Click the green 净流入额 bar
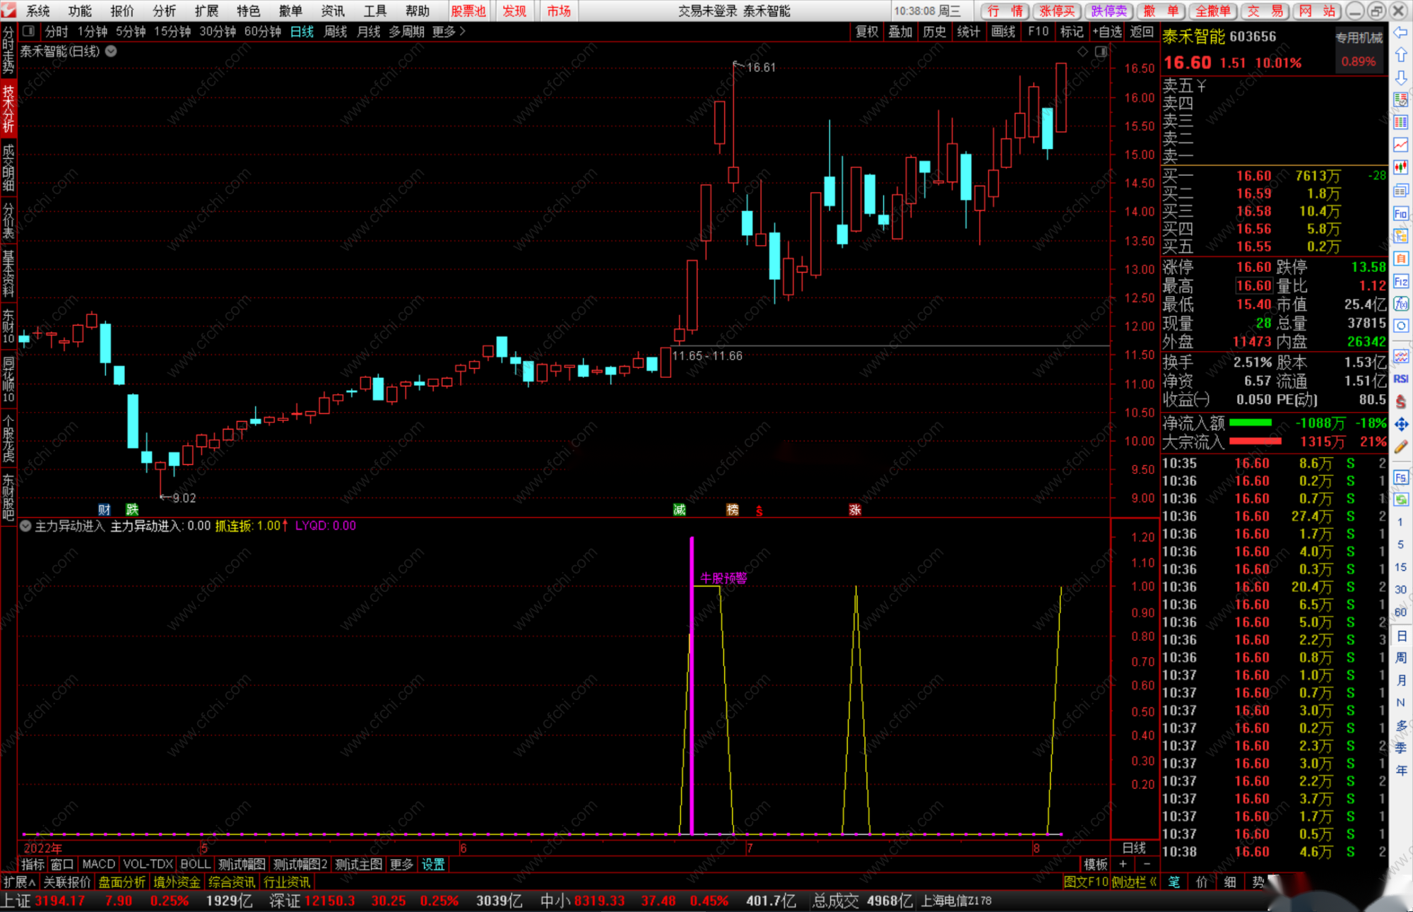 (1250, 422)
